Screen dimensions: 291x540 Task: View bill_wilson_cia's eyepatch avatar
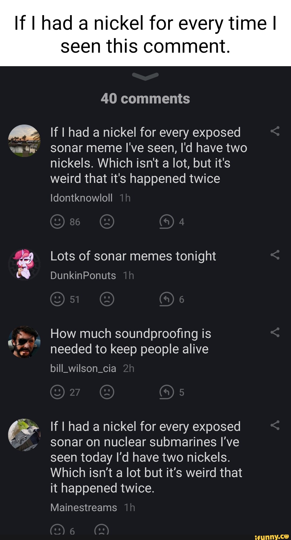(x=24, y=342)
